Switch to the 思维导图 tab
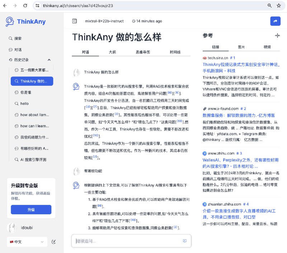This screenshot has height=253, width=287. point(143,52)
